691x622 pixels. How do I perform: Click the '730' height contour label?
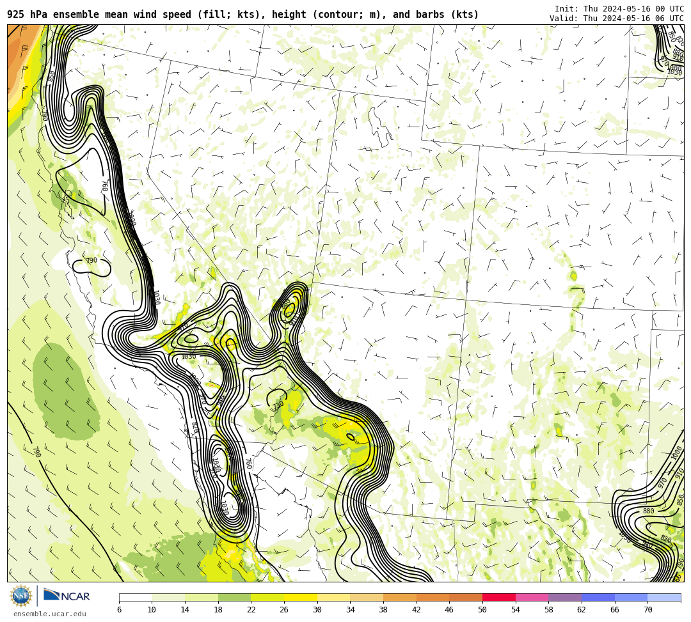pyautogui.click(x=278, y=405)
